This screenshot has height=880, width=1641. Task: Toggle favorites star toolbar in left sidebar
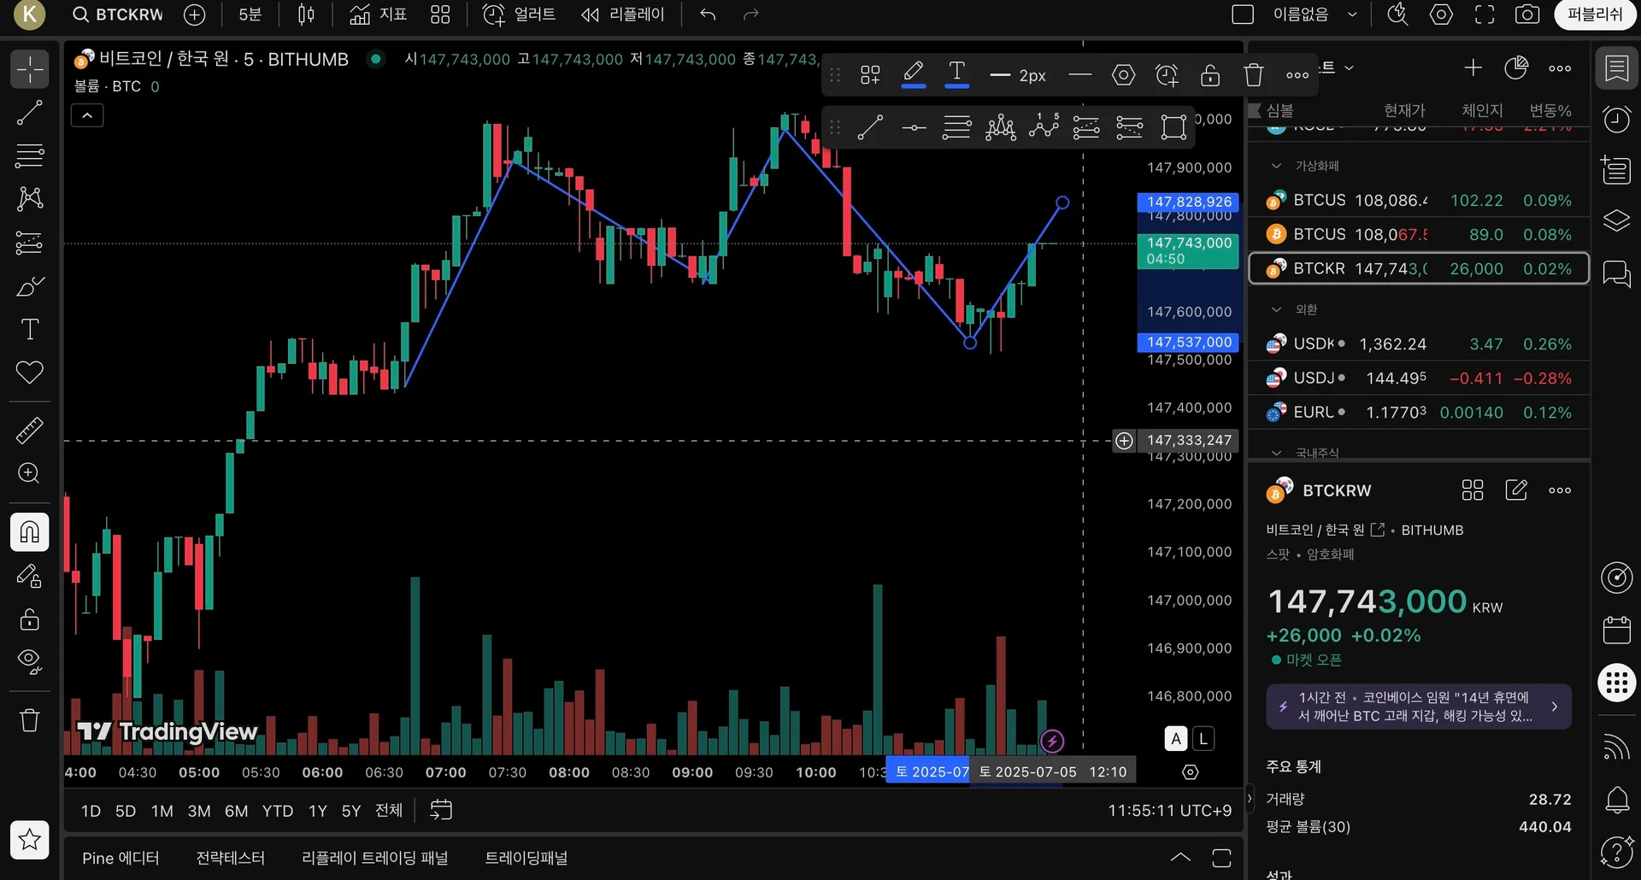tap(30, 839)
